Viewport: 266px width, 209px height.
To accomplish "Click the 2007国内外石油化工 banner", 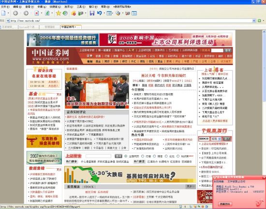I will pos(44,158).
